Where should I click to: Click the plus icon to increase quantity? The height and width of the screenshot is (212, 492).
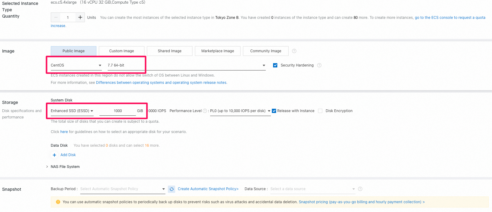pyautogui.click(x=80, y=17)
